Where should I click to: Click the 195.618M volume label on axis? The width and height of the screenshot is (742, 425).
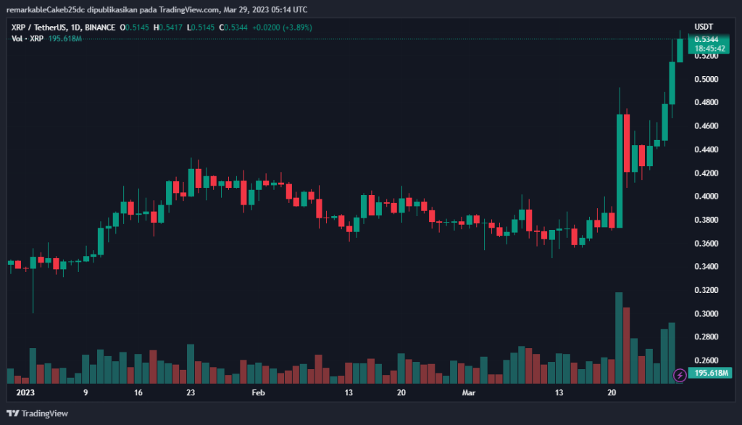[709, 373]
